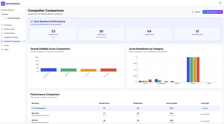The width and height of the screenshot is (224, 124).
Task: Click the blue Your Business bar
Action: 49,70
